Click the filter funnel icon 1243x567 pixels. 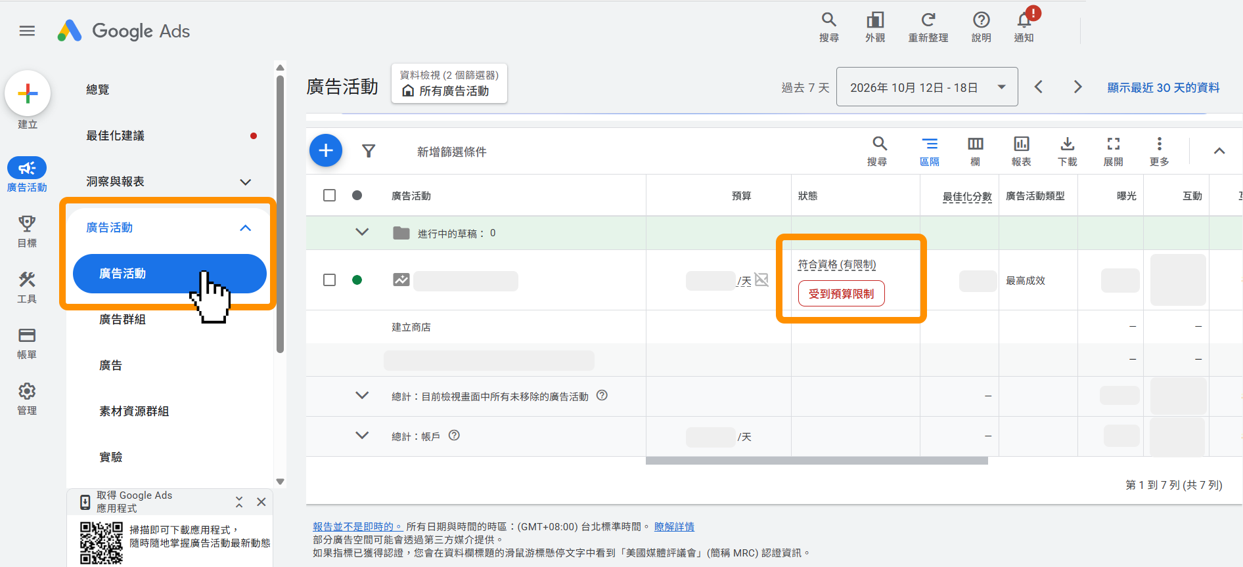coord(369,152)
